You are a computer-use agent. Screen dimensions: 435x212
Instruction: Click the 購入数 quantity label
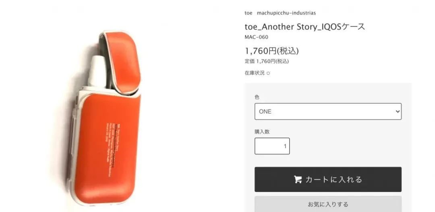pyautogui.click(x=262, y=132)
